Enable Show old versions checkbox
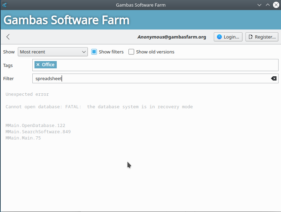 click(131, 52)
